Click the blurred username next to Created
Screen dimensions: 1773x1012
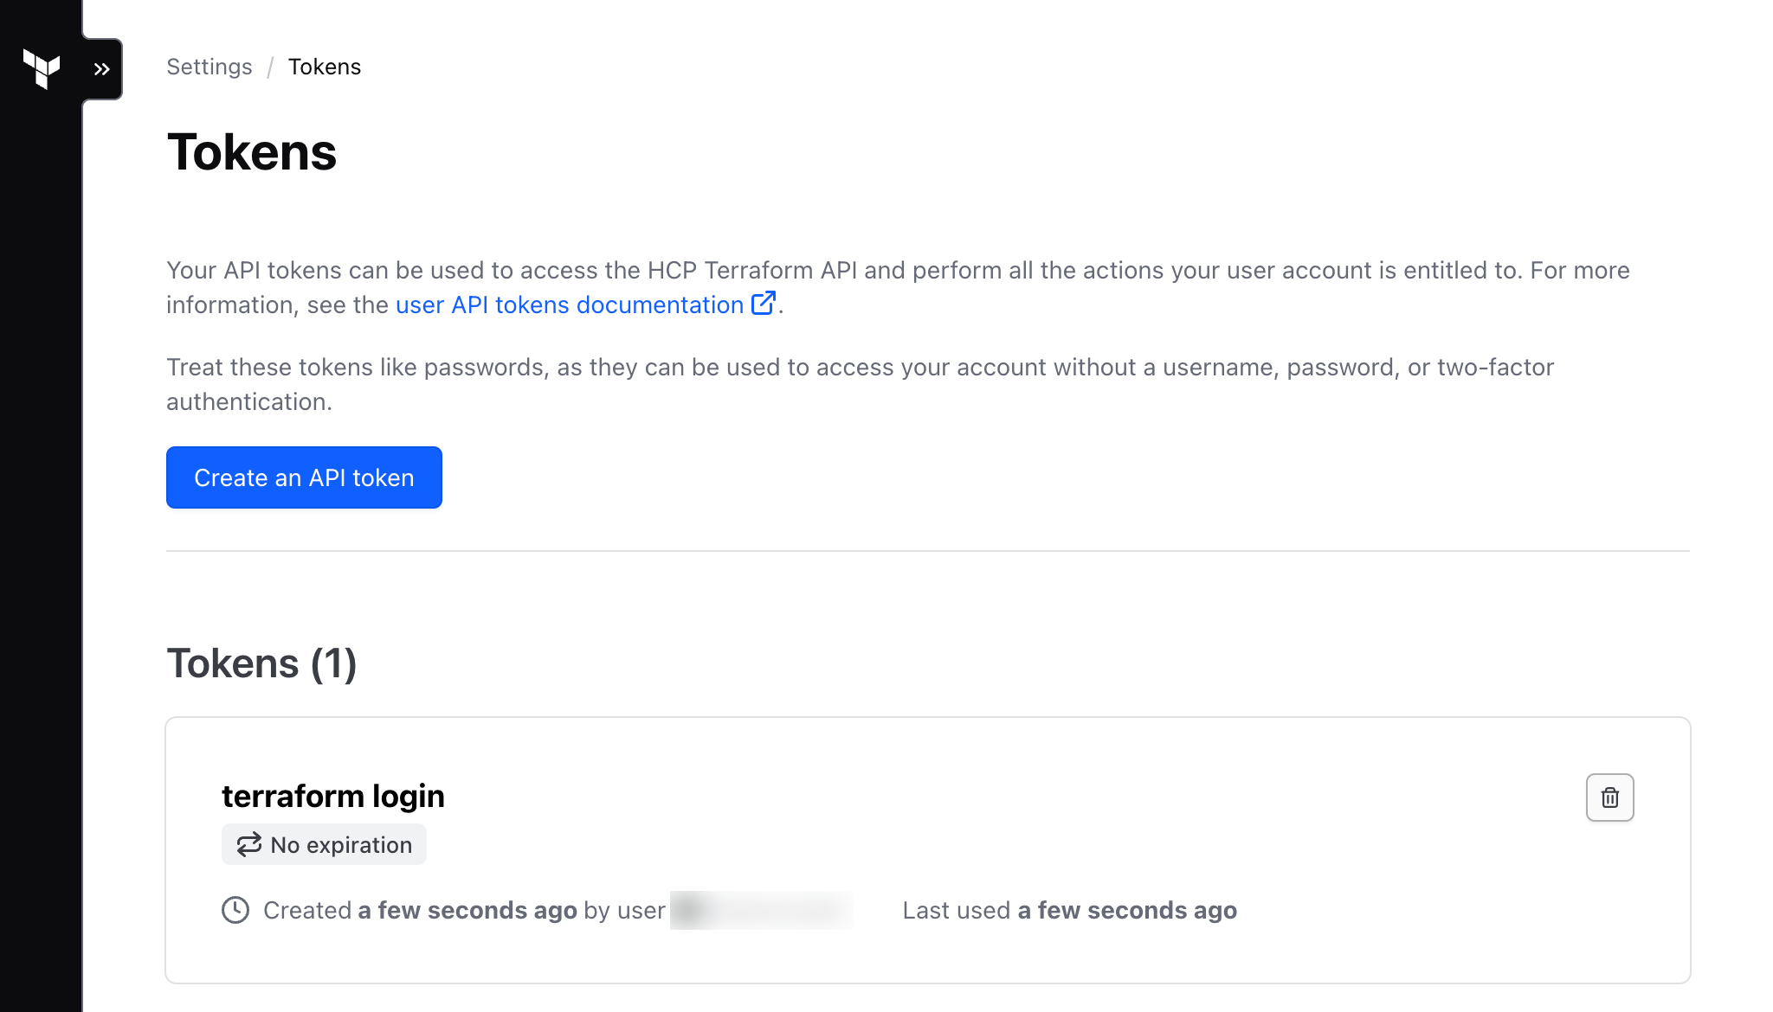tap(760, 910)
